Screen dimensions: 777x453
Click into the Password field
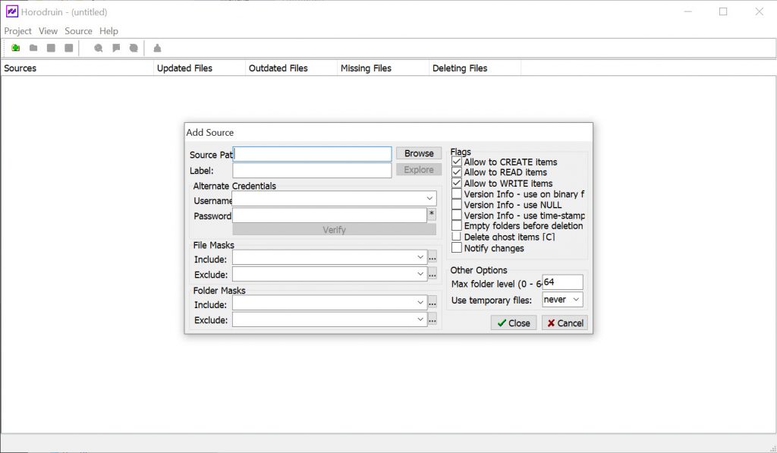[x=329, y=215]
